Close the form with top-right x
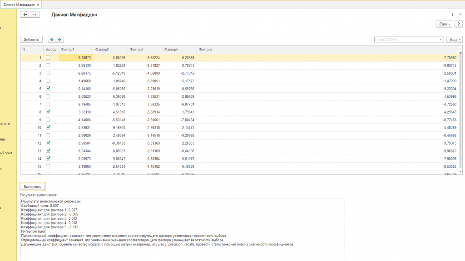465x261 pixels. point(460,15)
